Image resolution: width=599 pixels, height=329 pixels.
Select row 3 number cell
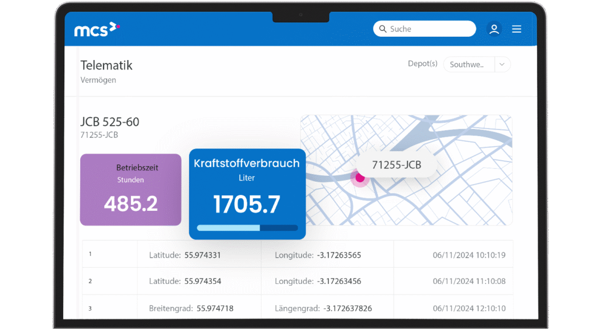tap(109, 307)
